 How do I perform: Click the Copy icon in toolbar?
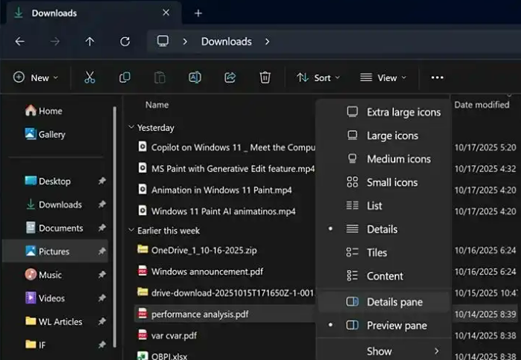tap(125, 77)
